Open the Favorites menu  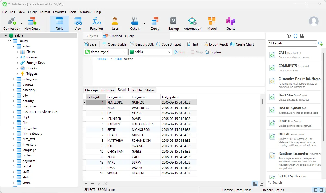click(x=59, y=12)
